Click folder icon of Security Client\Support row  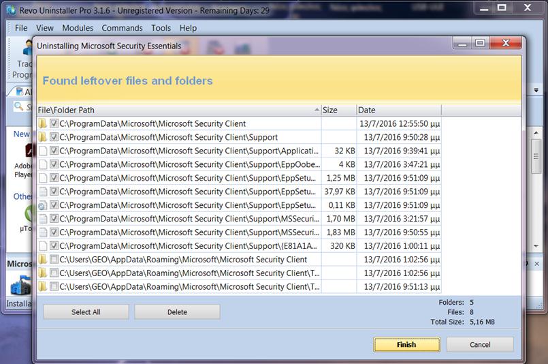43,137
